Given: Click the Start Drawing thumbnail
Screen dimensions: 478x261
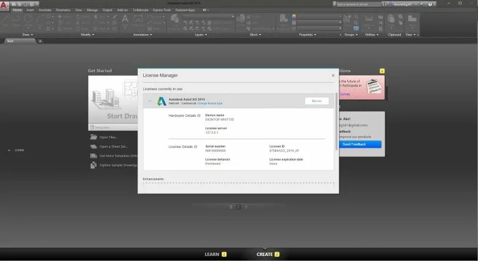Looking at the screenshot, I should [113, 100].
